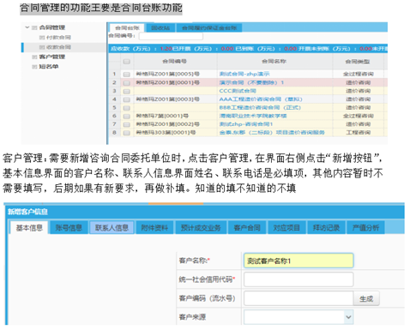Click contract number cell 7第[0001]号

pyautogui.click(x=162, y=116)
